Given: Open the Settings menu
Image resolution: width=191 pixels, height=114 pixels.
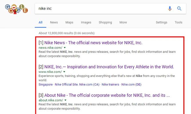Looking at the screenshot, I should click(161, 23).
